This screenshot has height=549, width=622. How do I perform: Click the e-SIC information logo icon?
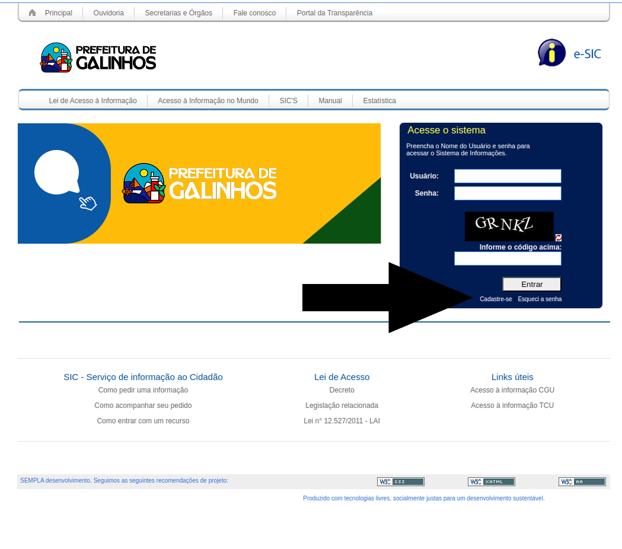point(551,53)
